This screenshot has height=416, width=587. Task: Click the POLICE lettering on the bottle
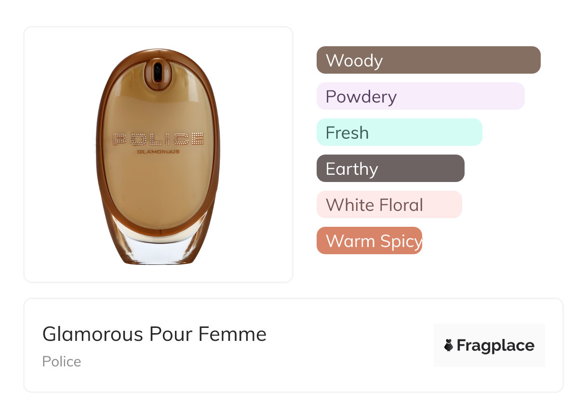tap(158, 139)
